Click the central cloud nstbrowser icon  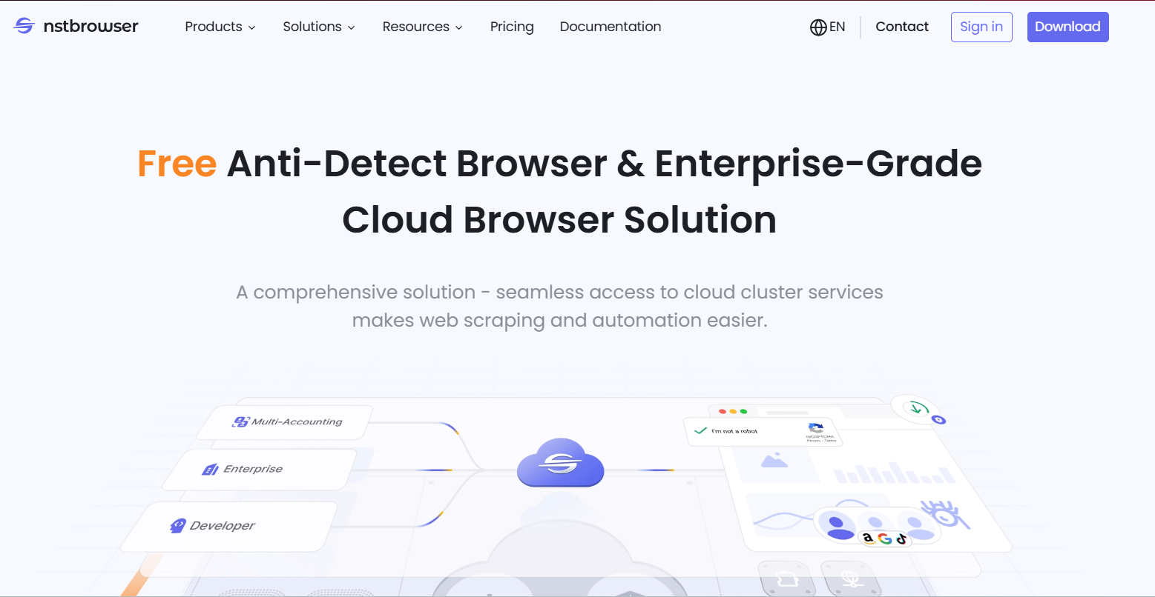pos(561,463)
